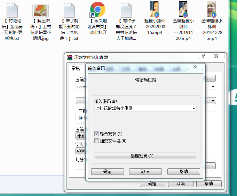Expand the password history dropdown arrow
Viewport: 237px width, 196px height.
[193, 108]
